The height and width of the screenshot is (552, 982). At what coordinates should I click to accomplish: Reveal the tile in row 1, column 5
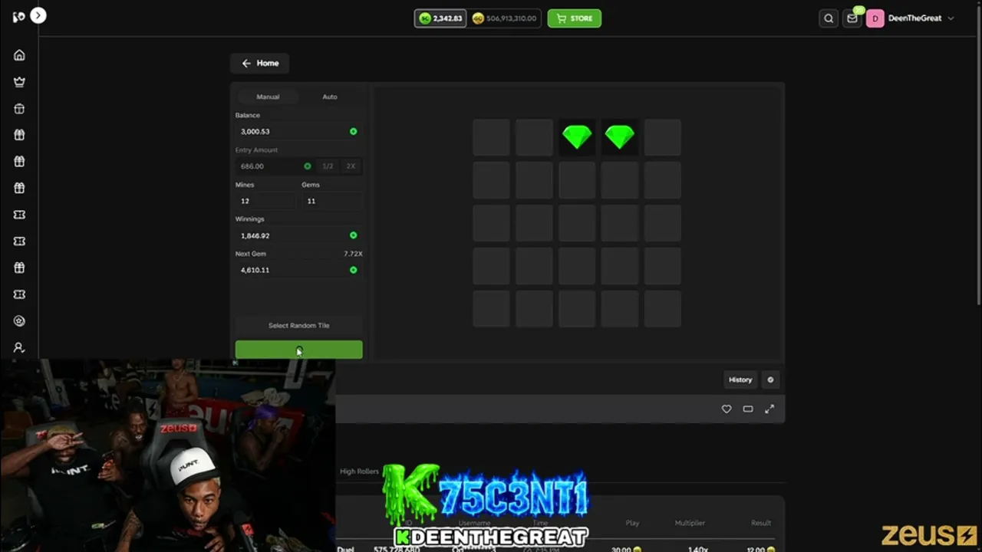[663, 137]
